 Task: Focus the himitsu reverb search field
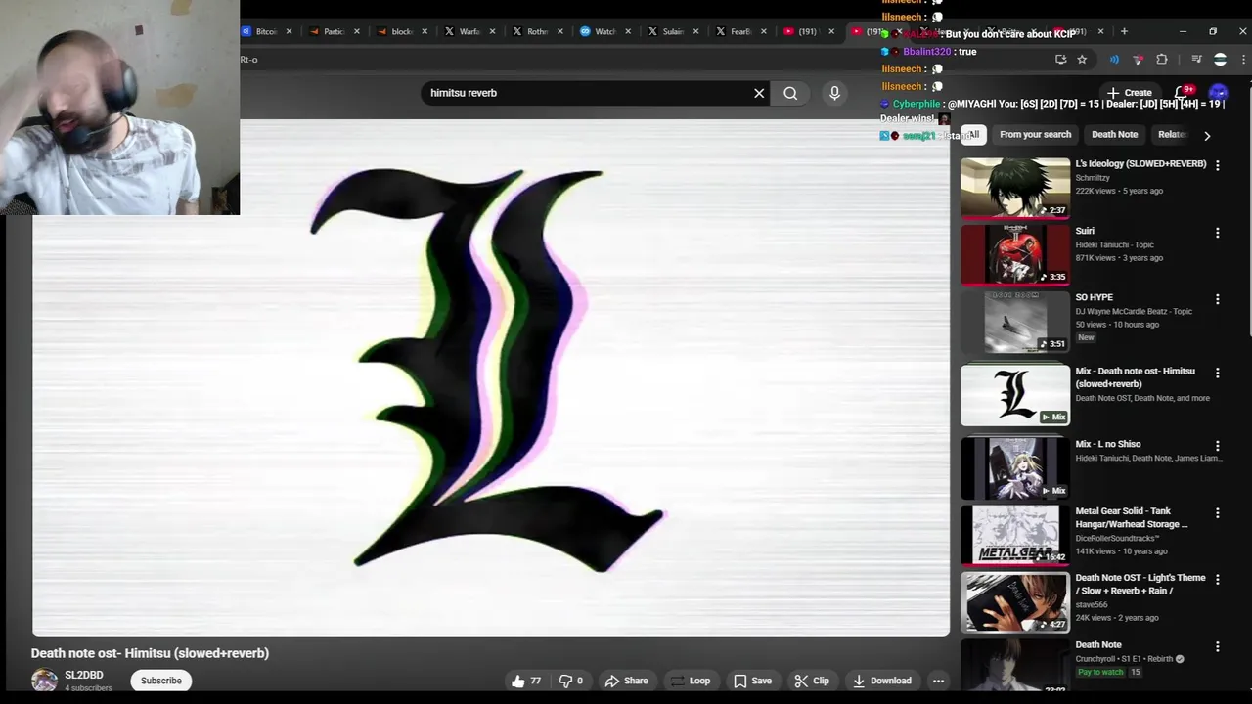[587, 93]
